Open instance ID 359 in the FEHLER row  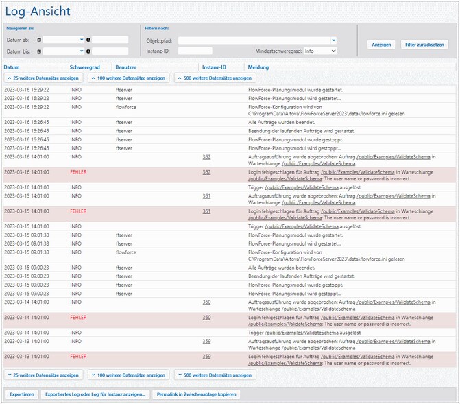click(x=206, y=357)
